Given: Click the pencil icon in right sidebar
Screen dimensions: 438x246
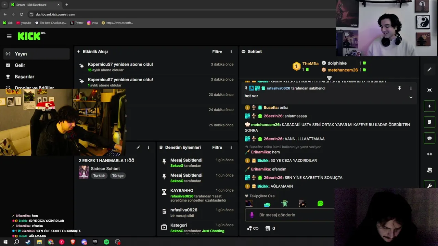Looking at the screenshot, I should click(429, 69).
